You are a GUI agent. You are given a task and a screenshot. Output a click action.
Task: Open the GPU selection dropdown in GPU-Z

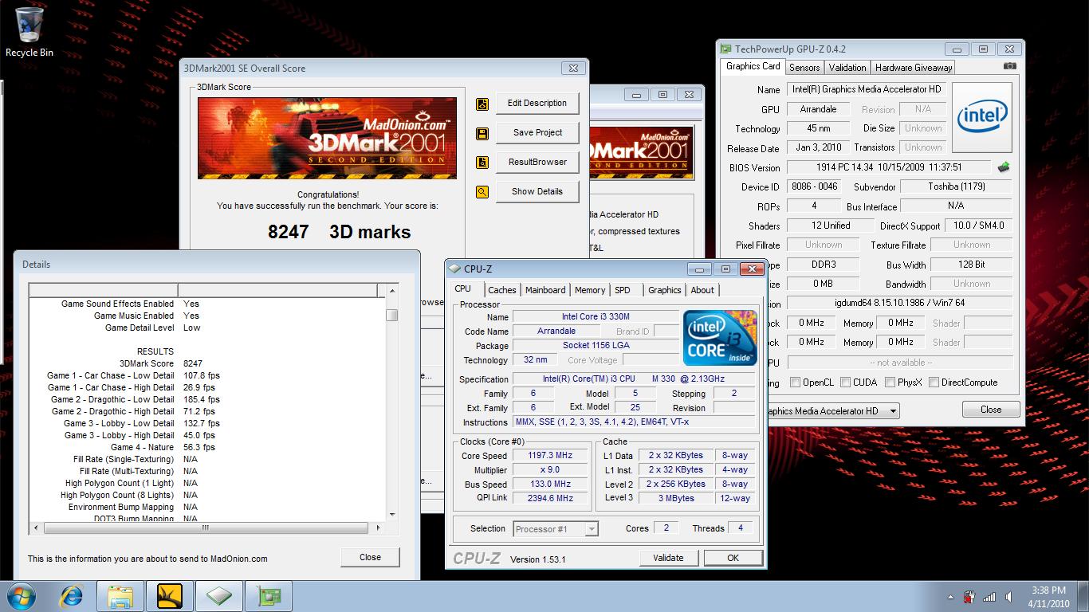[x=892, y=411]
